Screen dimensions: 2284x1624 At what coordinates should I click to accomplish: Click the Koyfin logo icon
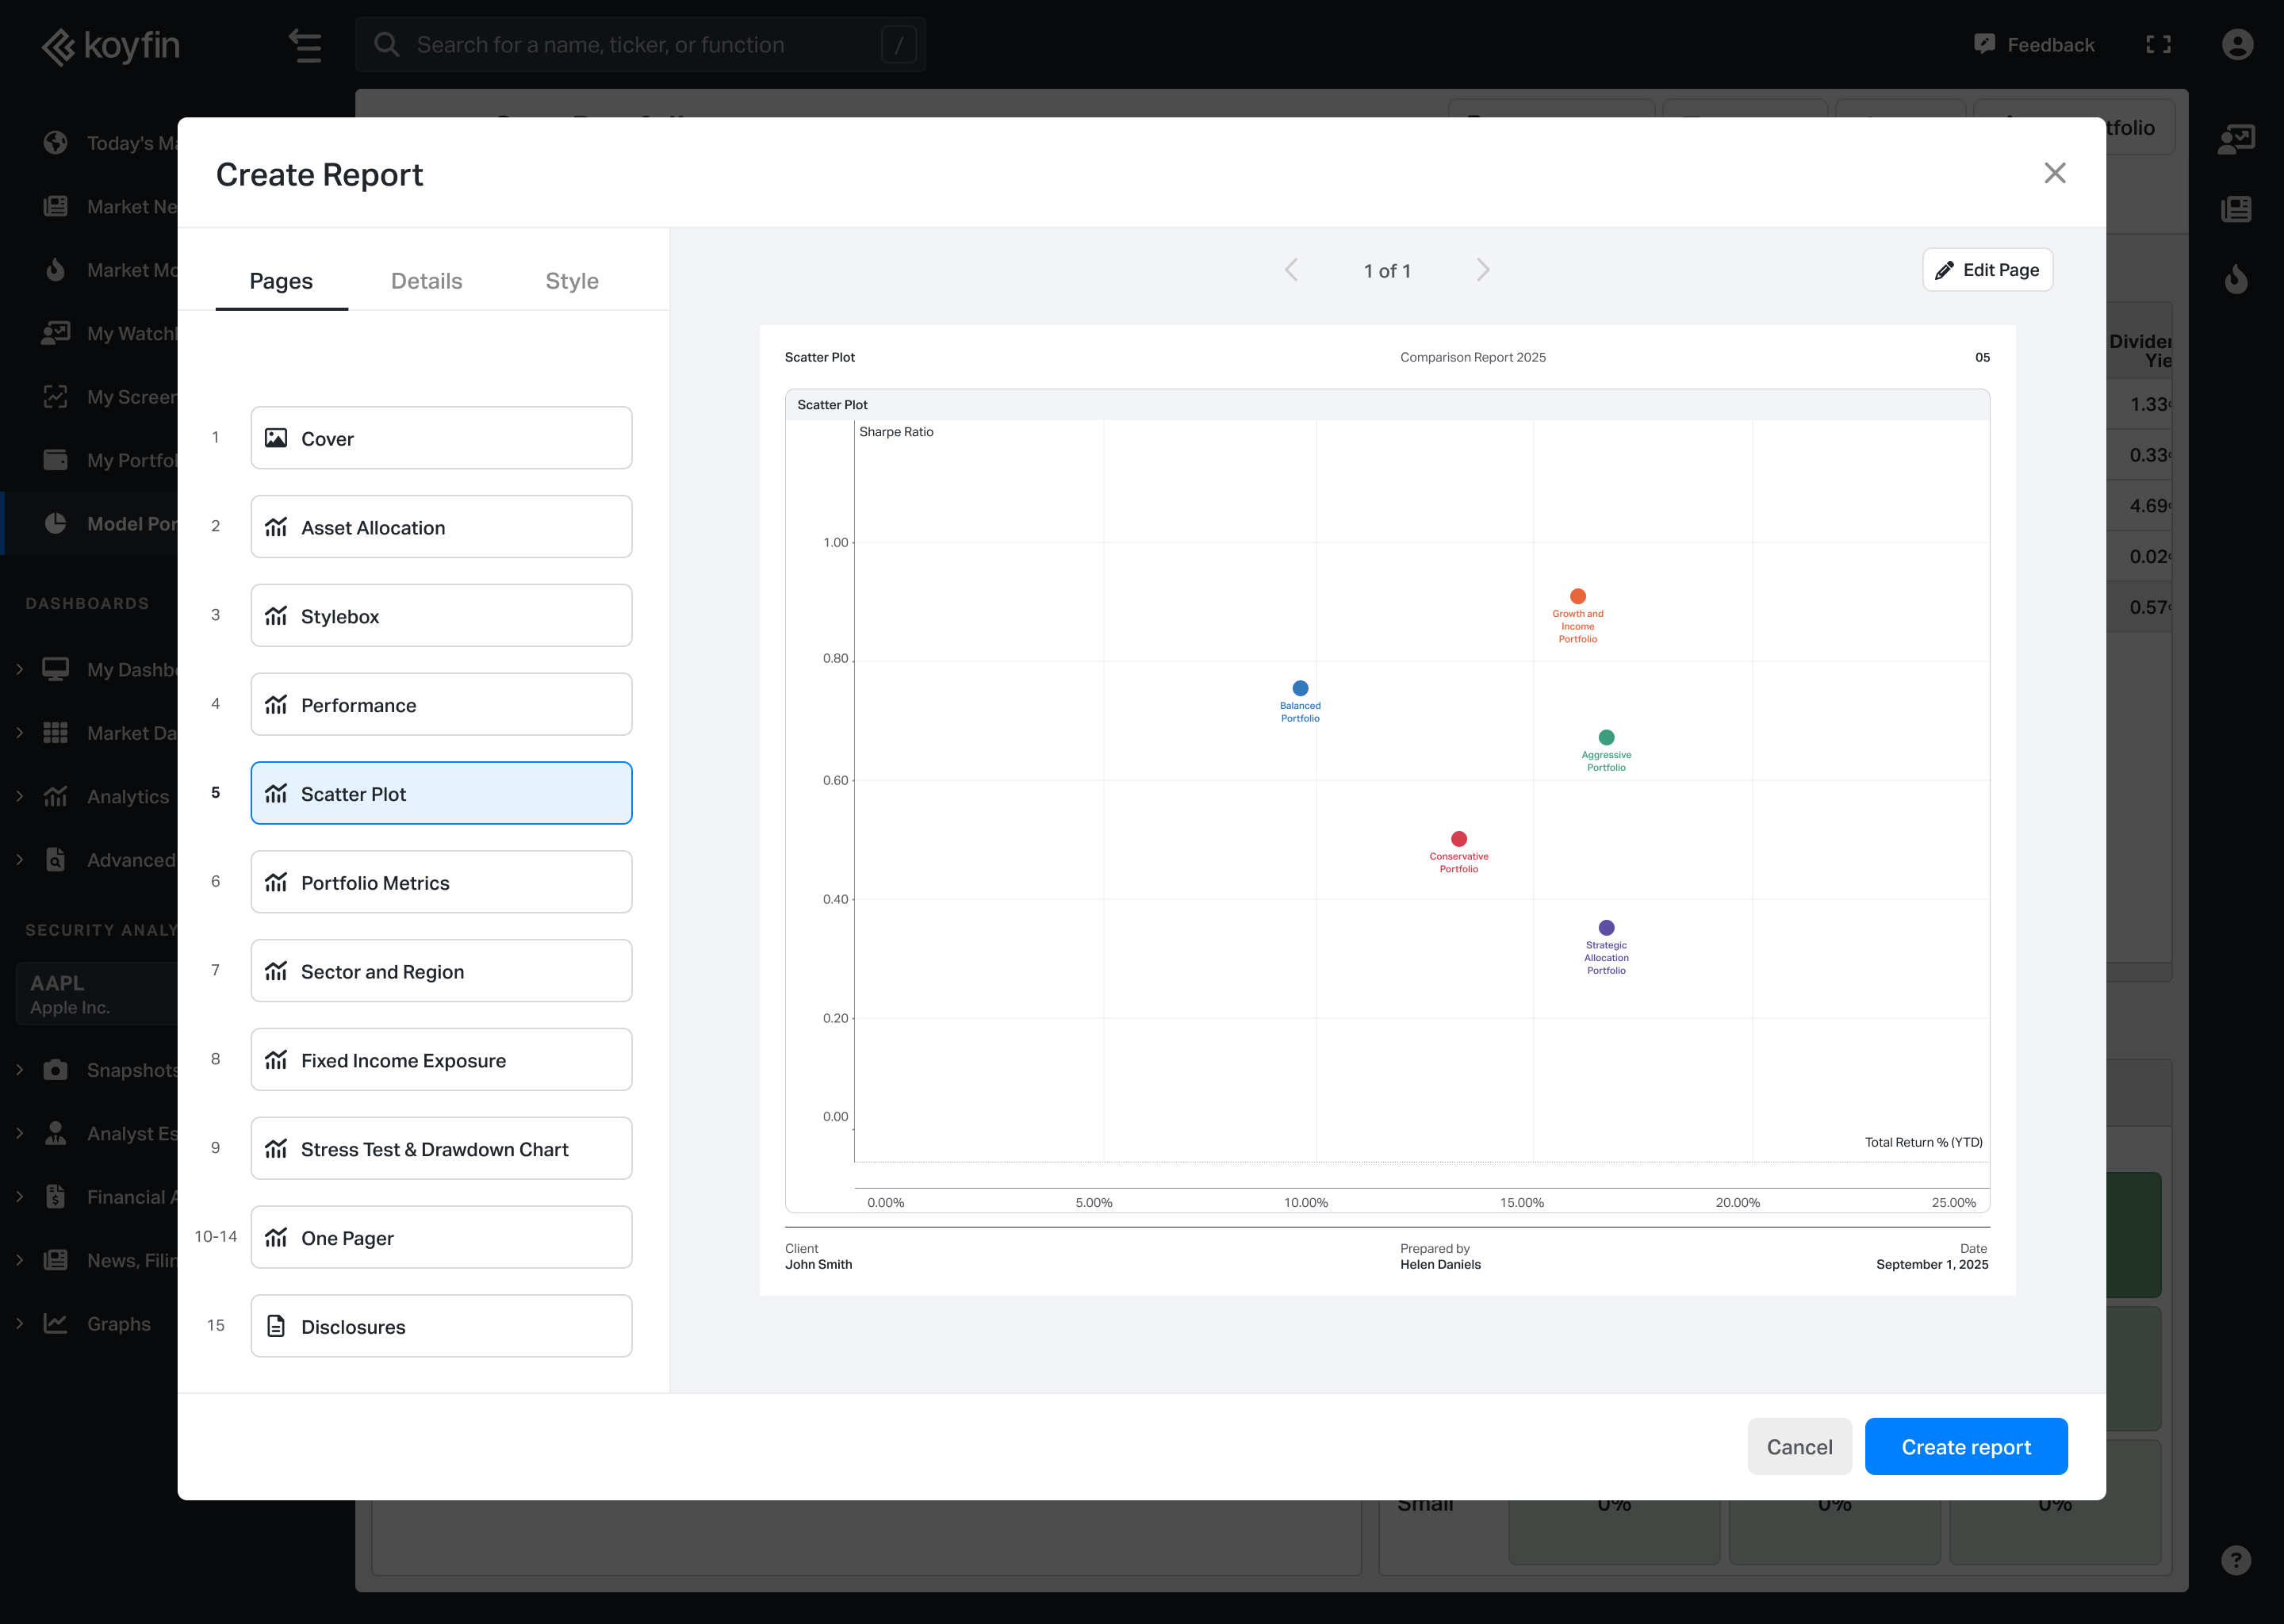tap(58, 46)
